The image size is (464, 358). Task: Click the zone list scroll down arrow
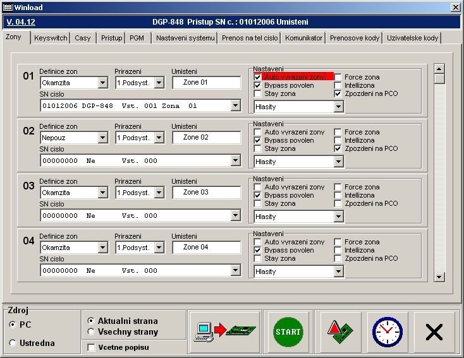point(439,277)
